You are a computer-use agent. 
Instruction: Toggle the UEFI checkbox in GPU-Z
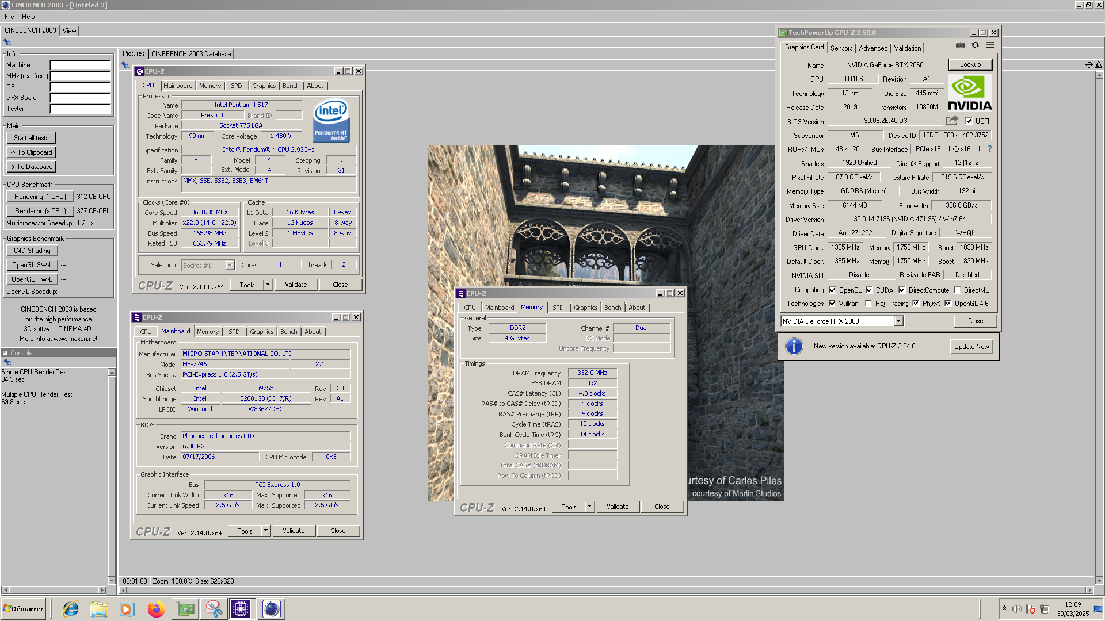coord(969,121)
